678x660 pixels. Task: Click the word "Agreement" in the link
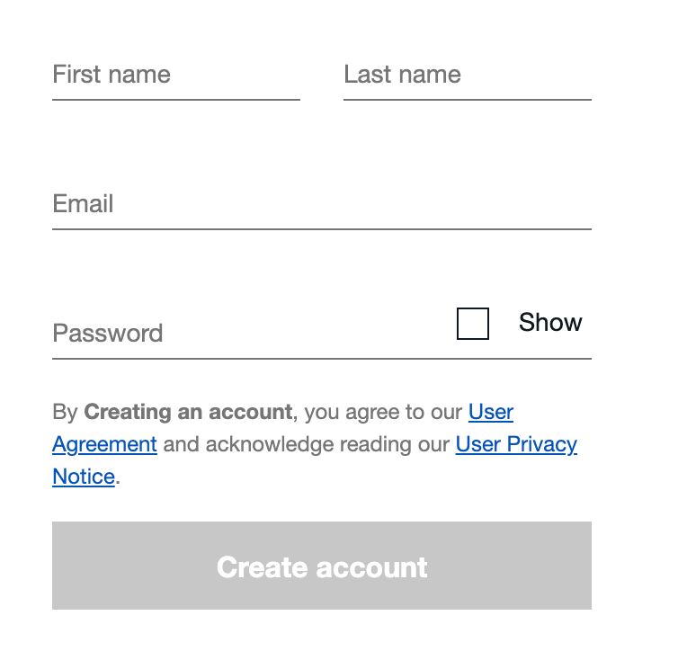tap(104, 444)
